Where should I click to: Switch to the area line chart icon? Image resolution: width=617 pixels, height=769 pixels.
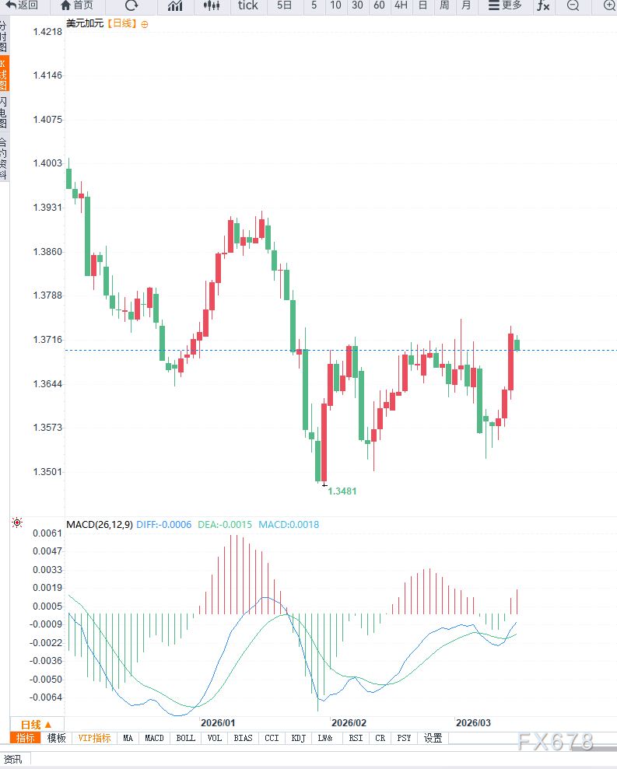point(175,5)
